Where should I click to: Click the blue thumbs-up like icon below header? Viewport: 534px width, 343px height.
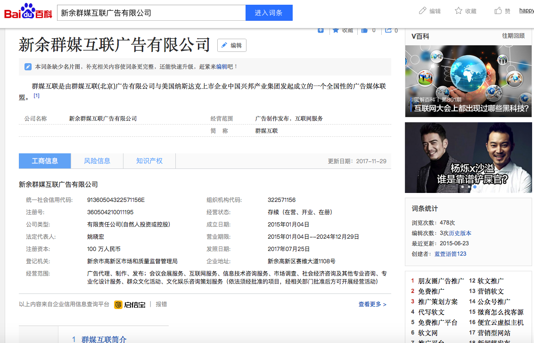click(x=364, y=30)
